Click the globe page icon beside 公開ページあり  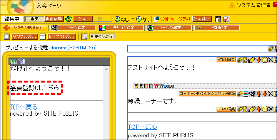point(157,19)
